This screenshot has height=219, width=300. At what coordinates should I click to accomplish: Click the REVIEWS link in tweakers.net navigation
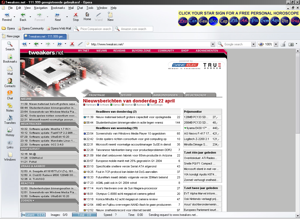[119, 51]
